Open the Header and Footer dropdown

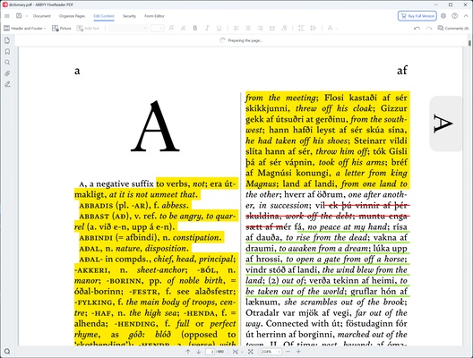click(x=25, y=29)
